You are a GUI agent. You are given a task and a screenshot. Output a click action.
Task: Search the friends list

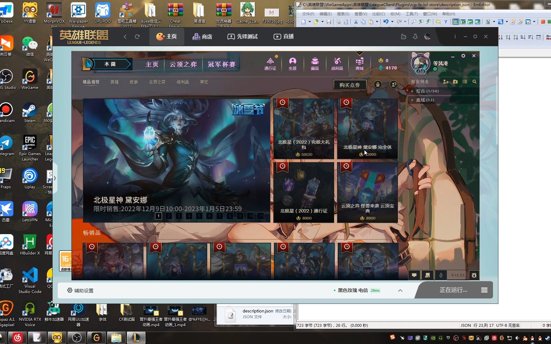pyautogui.click(x=474, y=82)
